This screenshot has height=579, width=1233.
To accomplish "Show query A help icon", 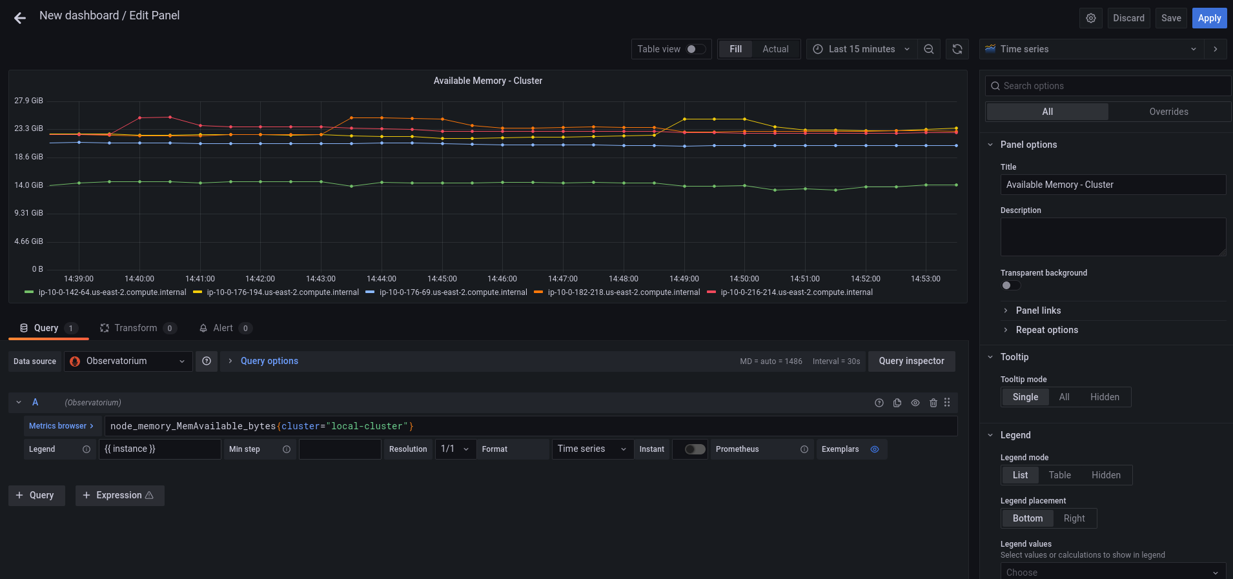I will coord(879,403).
